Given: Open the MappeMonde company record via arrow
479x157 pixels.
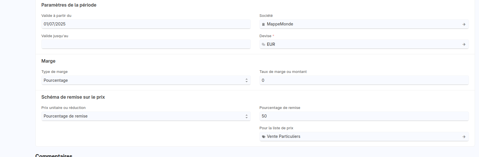Looking at the screenshot, I should (464, 24).
